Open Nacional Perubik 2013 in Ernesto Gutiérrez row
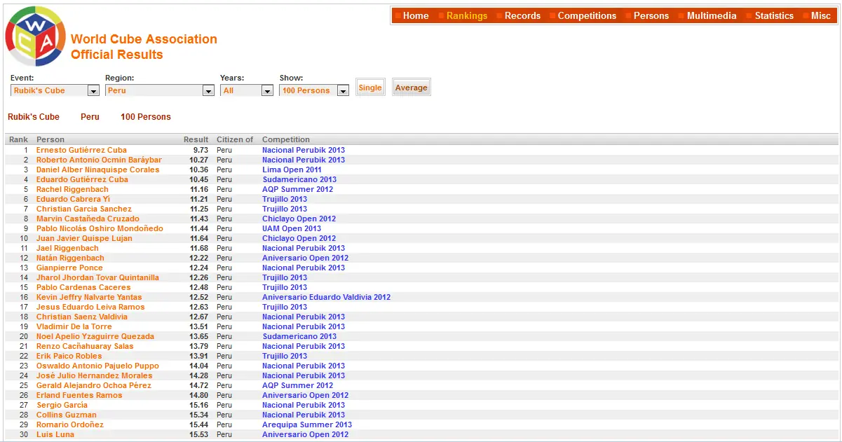Screen dimensions: 842x442 click(x=304, y=150)
